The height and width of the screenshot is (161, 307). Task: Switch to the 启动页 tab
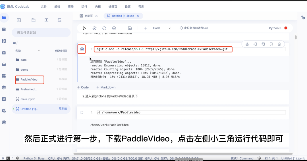pyautogui.click(x=86, y=16)
